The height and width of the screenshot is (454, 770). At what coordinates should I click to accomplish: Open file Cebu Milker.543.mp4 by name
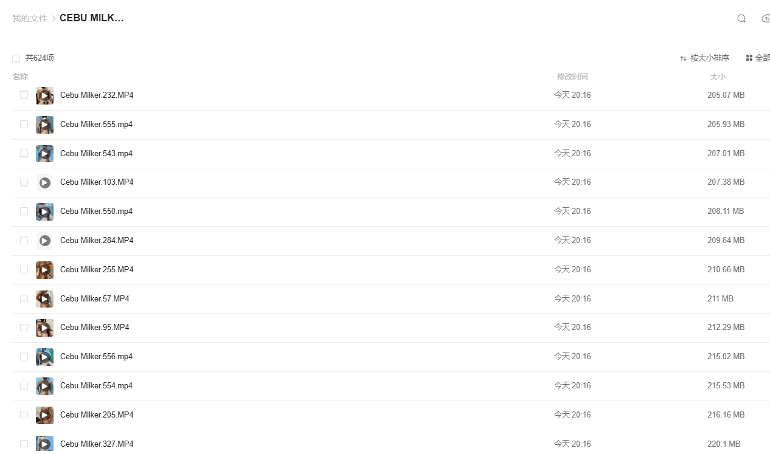pyautogui.click(x=96, y=153)
